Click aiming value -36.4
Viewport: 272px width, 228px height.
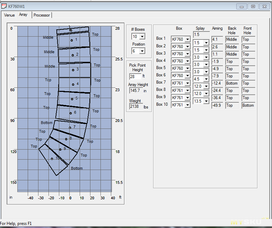(217, 98)
